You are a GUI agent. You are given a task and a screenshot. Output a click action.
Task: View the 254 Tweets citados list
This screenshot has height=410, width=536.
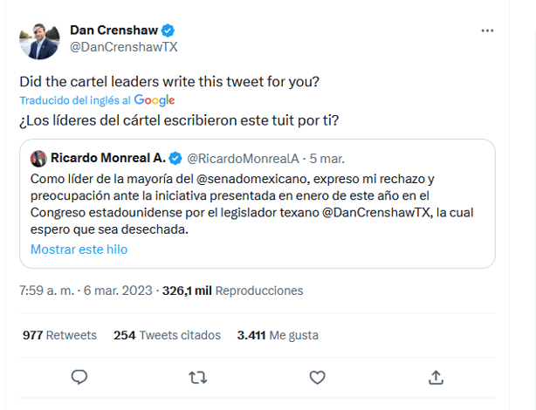pyautogui.click(x=167, y=335)
